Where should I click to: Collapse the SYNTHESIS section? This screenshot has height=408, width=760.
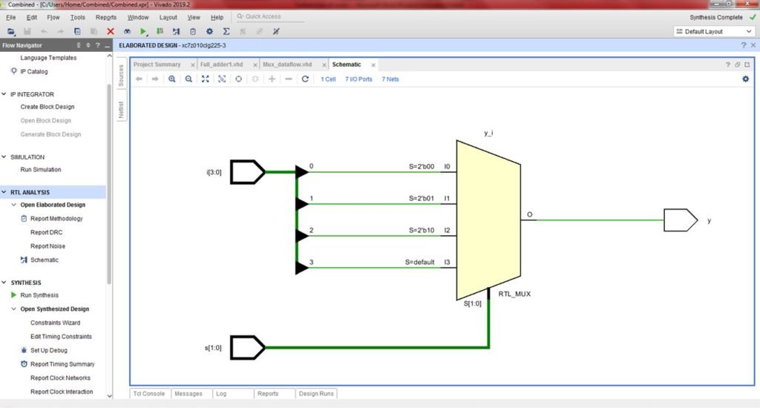click(x=4, y=282)
